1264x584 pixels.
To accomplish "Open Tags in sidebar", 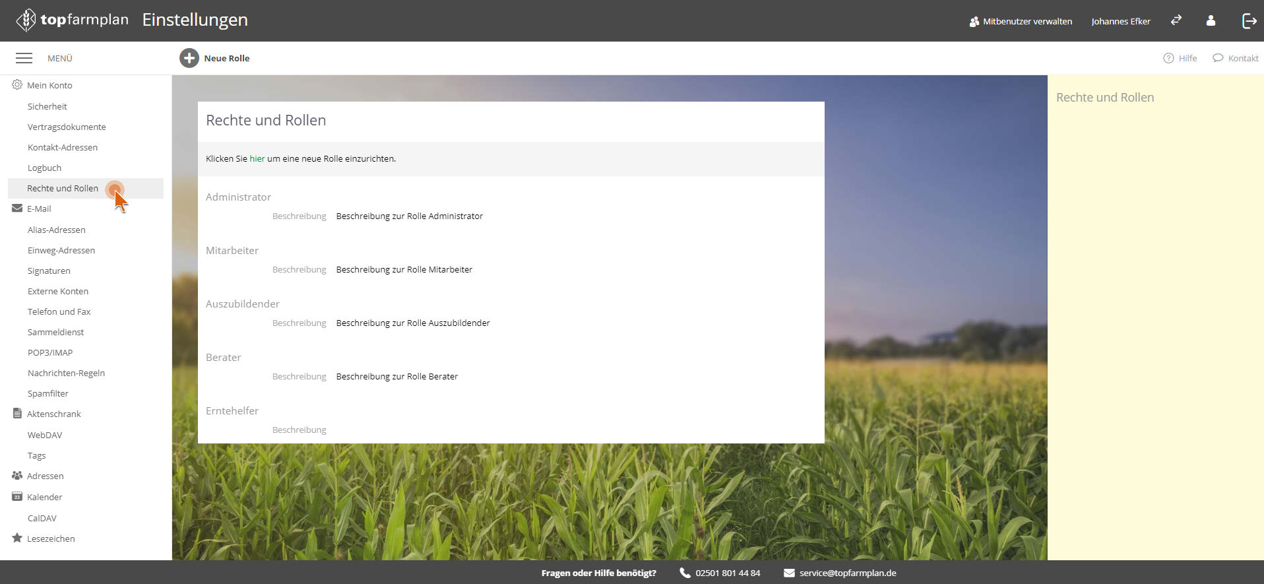I will click(37, 455).
